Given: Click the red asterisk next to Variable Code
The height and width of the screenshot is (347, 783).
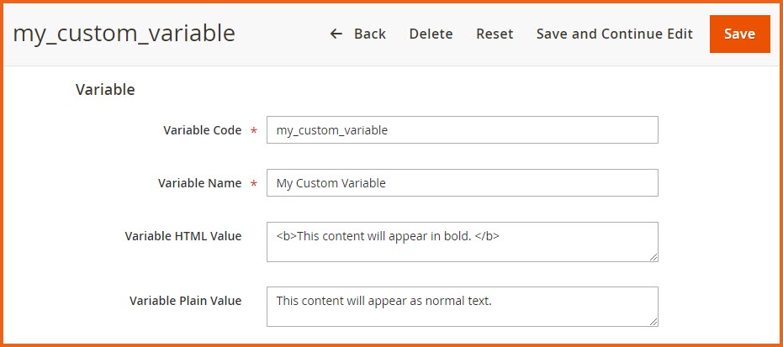Looking at the screenshot, I should [x=254, y=131].
